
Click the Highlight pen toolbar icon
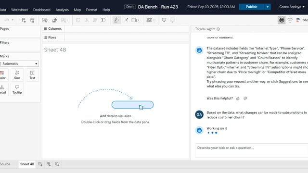point(116,20)
